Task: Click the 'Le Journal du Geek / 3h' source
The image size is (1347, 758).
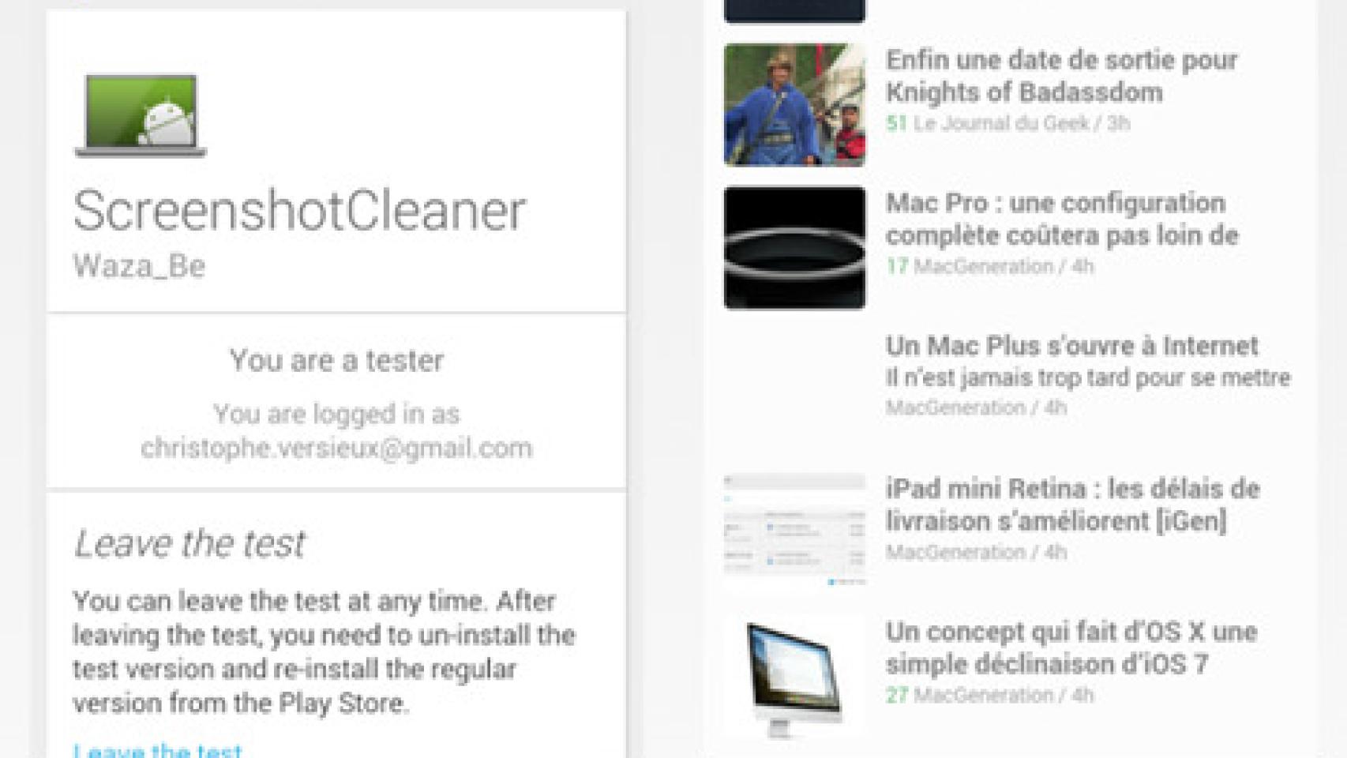Action: [x=1022, y=123]
